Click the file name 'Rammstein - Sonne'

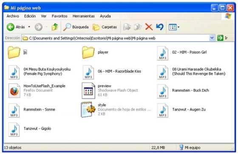pos(39,109)
